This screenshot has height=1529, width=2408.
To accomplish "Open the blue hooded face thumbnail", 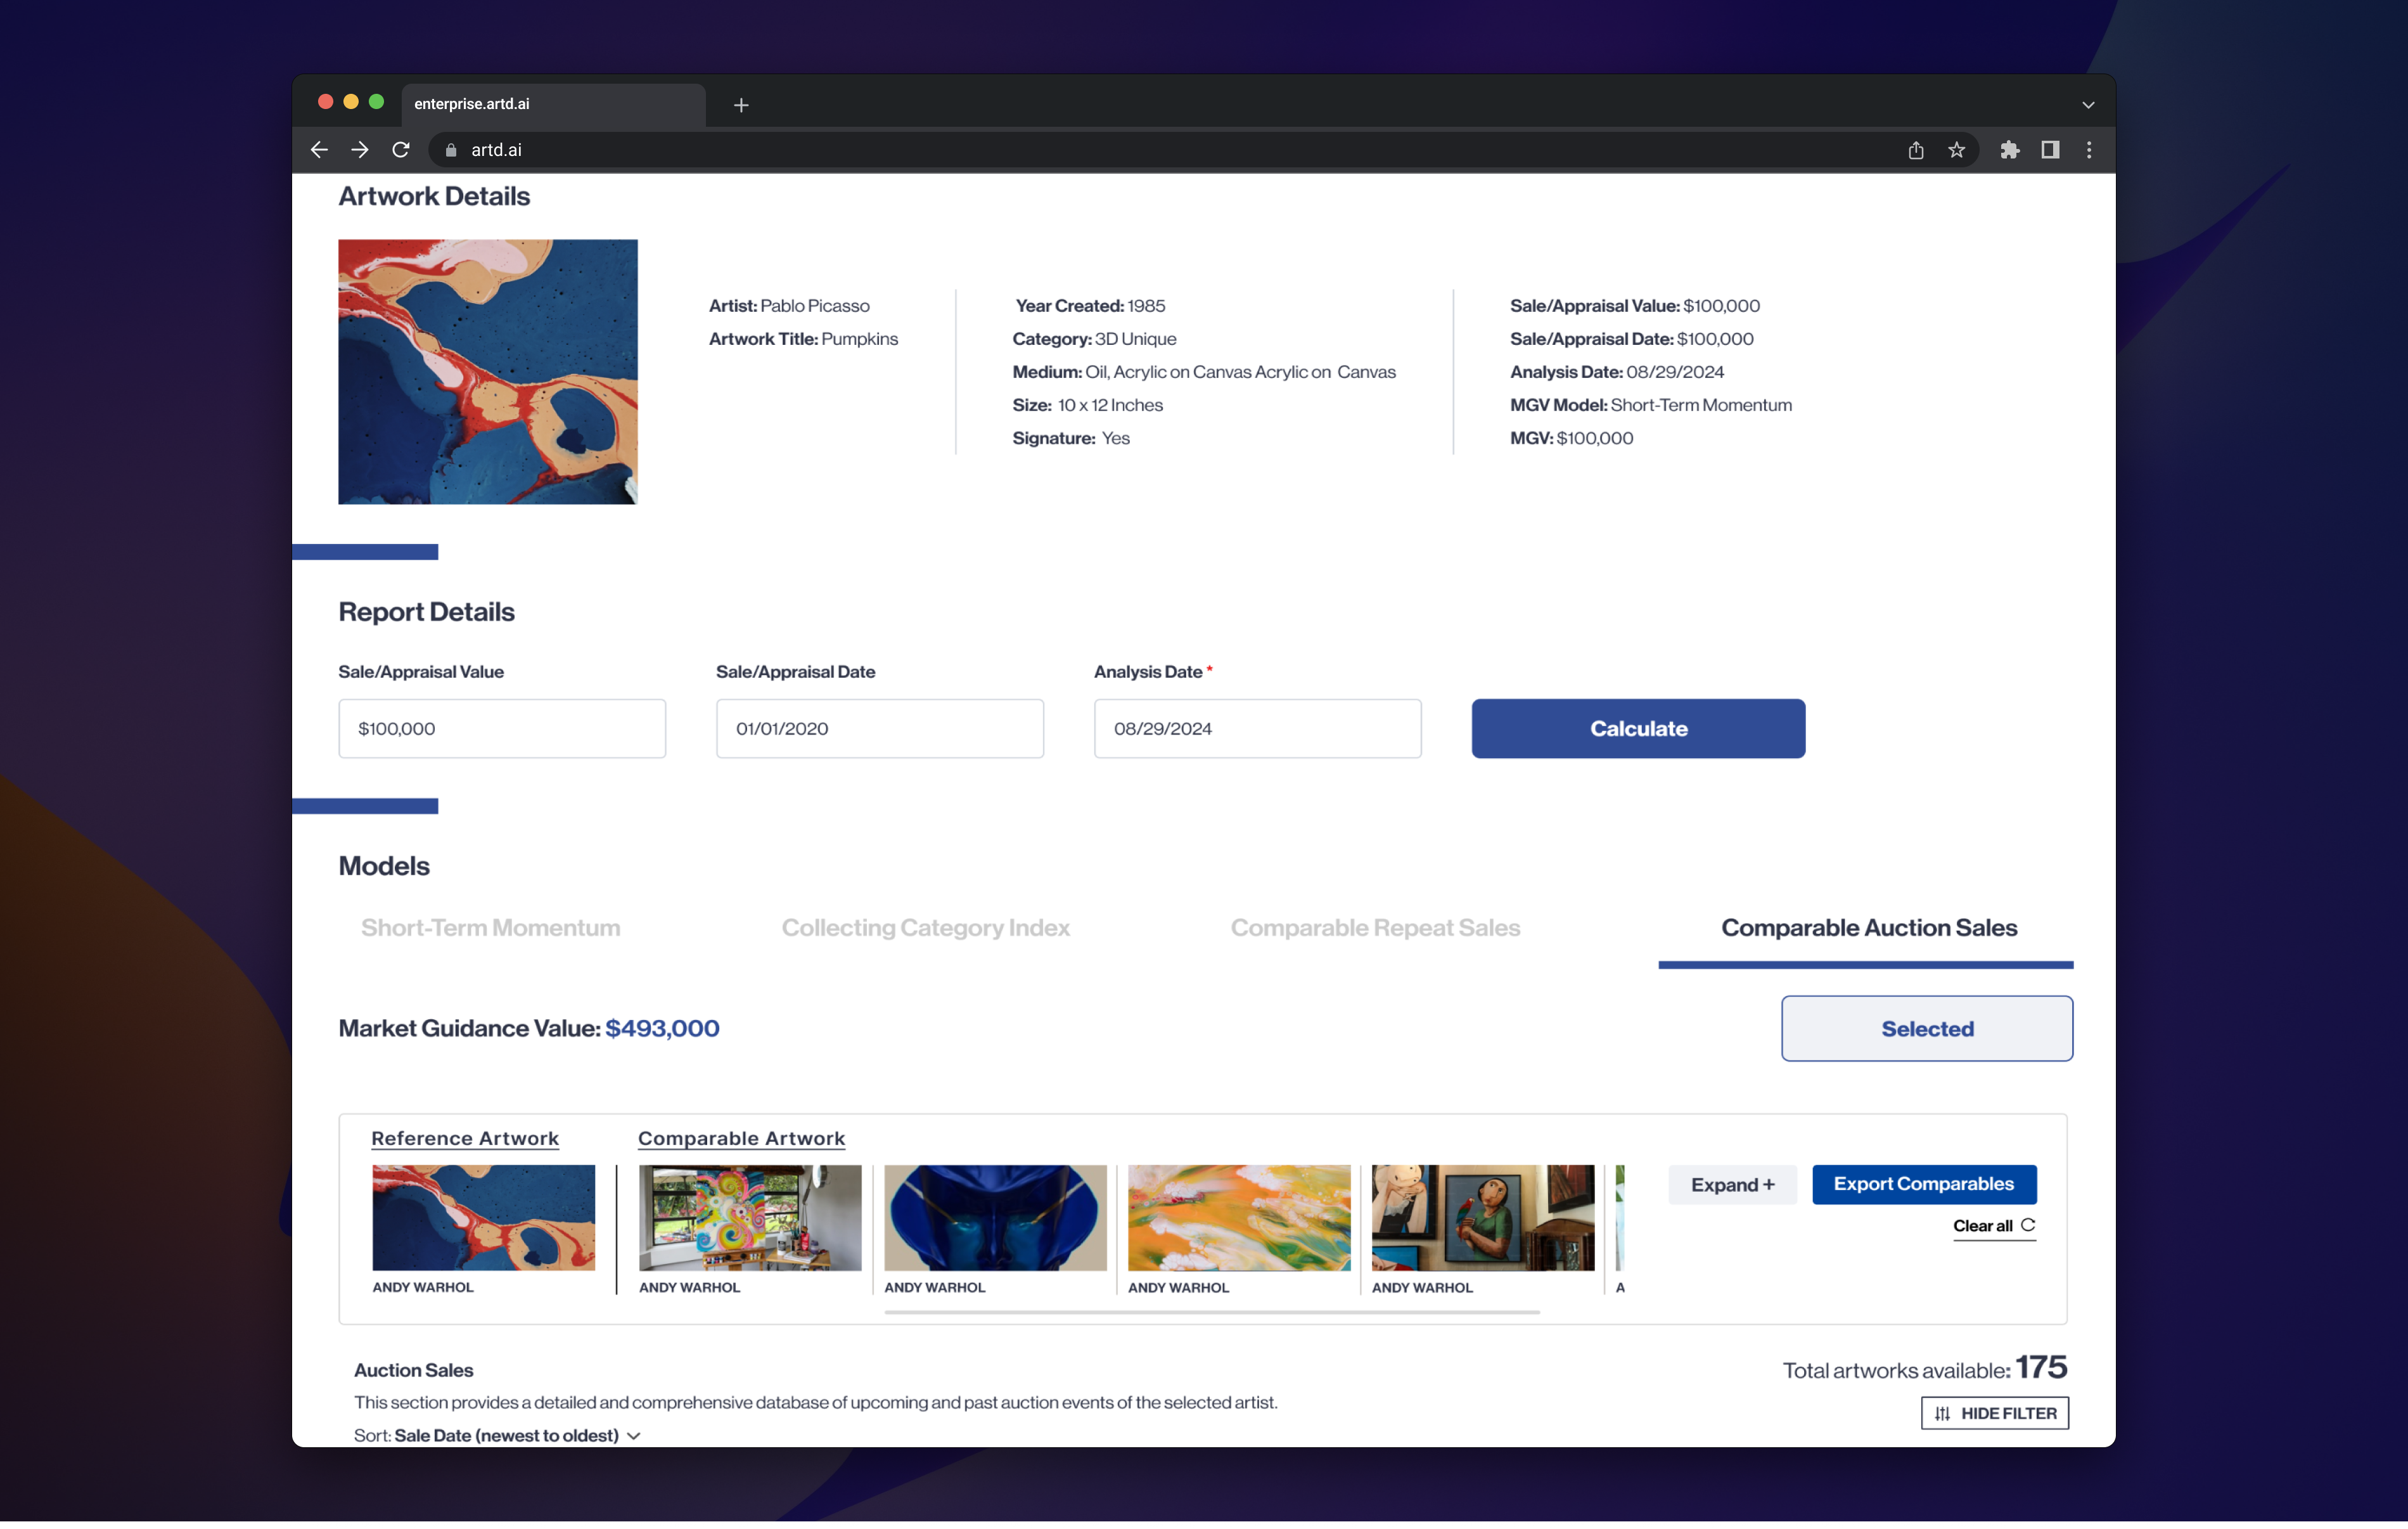I will (x=995, y=1218).
